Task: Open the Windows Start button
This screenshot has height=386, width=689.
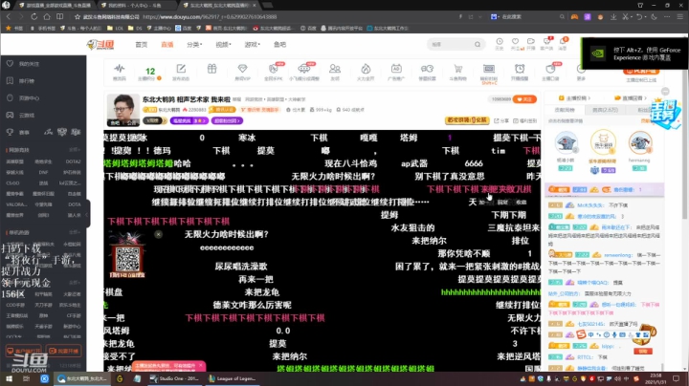Action: click(x=9, y=378)
